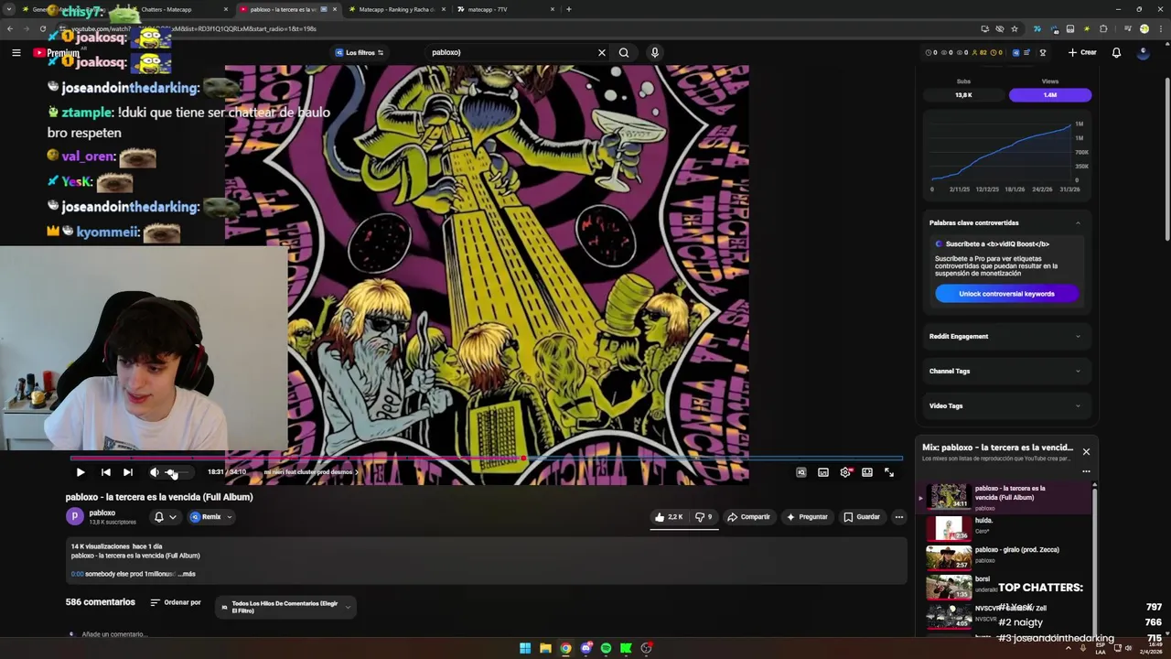Click Crear button in YouTube header
Screen dimensions: 1171x659
click(x=1082, y=52)
